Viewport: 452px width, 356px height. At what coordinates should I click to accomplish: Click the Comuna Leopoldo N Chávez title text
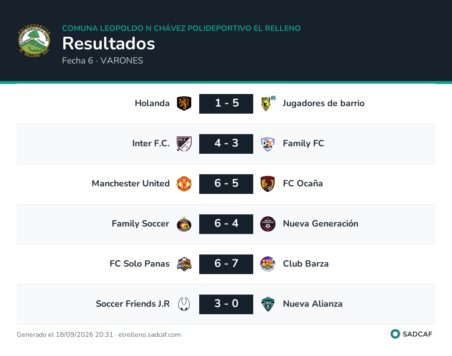point(181,28)
